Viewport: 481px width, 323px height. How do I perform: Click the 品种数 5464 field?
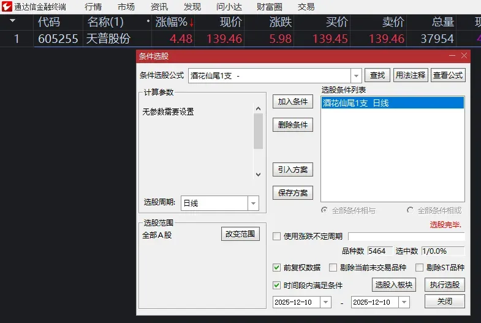(x=380, y=251)
